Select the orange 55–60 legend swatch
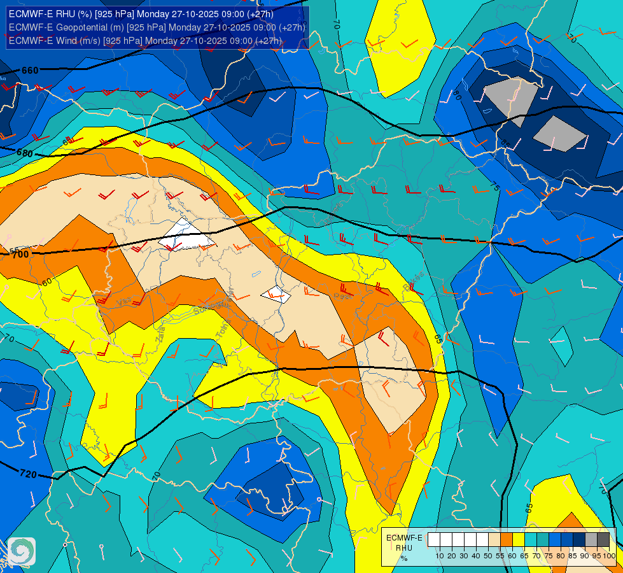The image size is (623, 573). pos(506,540)
